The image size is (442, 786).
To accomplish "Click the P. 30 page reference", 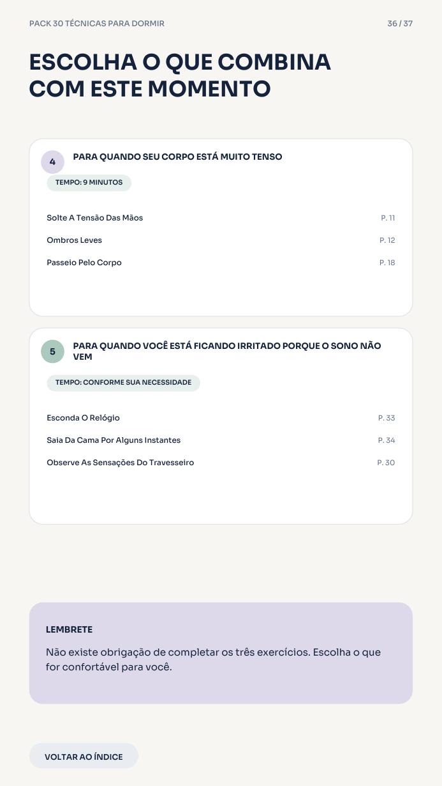I will [386, 463].
